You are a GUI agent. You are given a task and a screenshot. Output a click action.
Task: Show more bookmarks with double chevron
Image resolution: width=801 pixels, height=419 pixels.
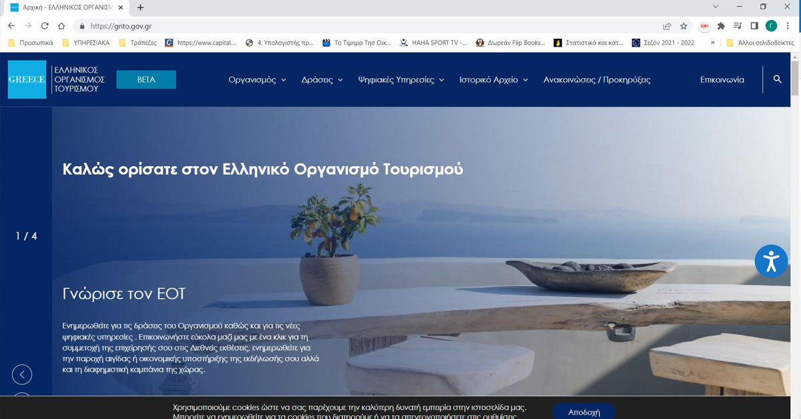pos(712,43)
